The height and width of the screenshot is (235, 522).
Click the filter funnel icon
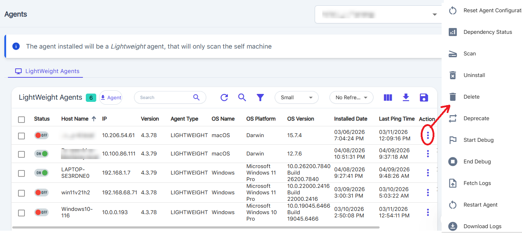260,98
